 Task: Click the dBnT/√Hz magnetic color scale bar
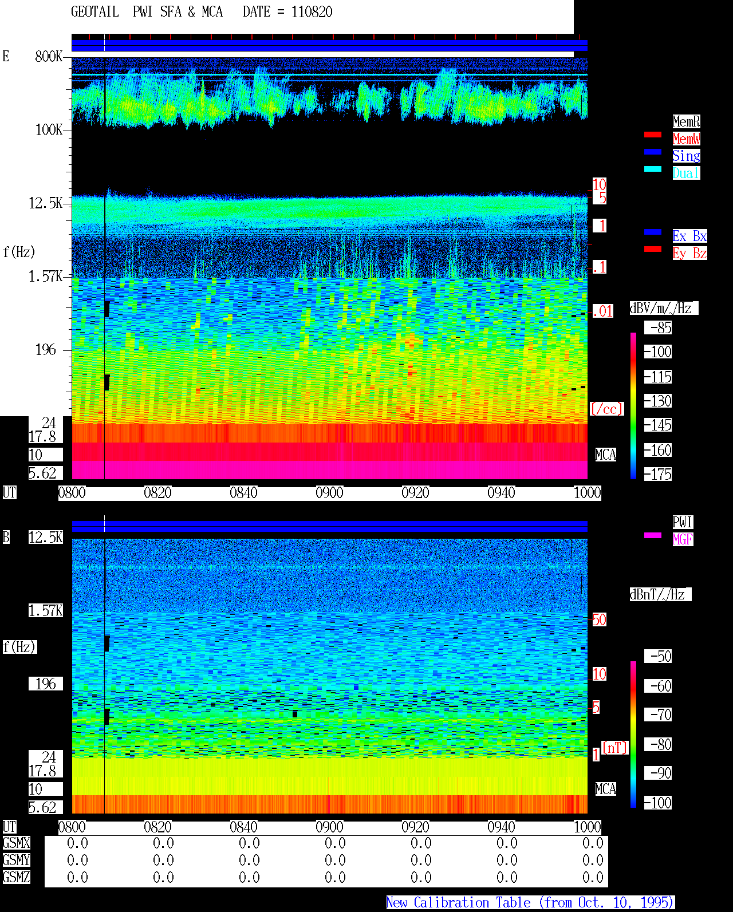pyautogui.click(x=633, y=735)
